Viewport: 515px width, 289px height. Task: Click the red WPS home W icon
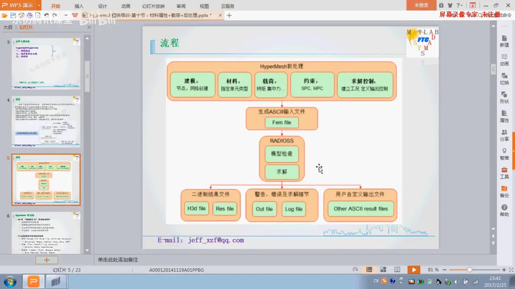[75, 16]
